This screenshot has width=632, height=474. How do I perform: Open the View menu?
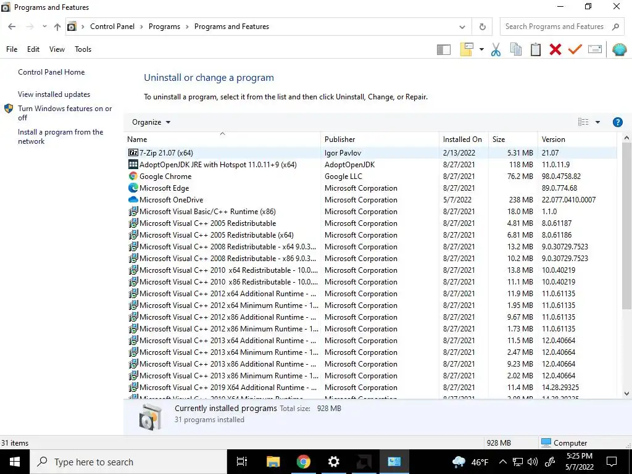(57, 49)
